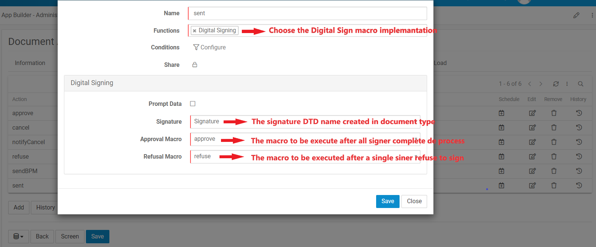Open the Refusal Macro dropdown
The width and height of the screenshot is (596, 247).
coord(305,156)
